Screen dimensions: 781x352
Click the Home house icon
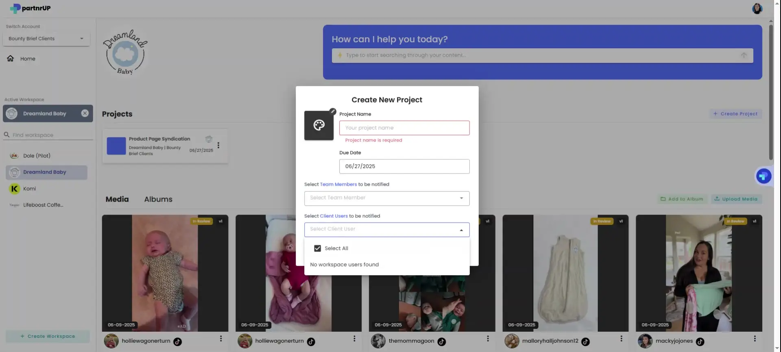(x=11, y=59)
